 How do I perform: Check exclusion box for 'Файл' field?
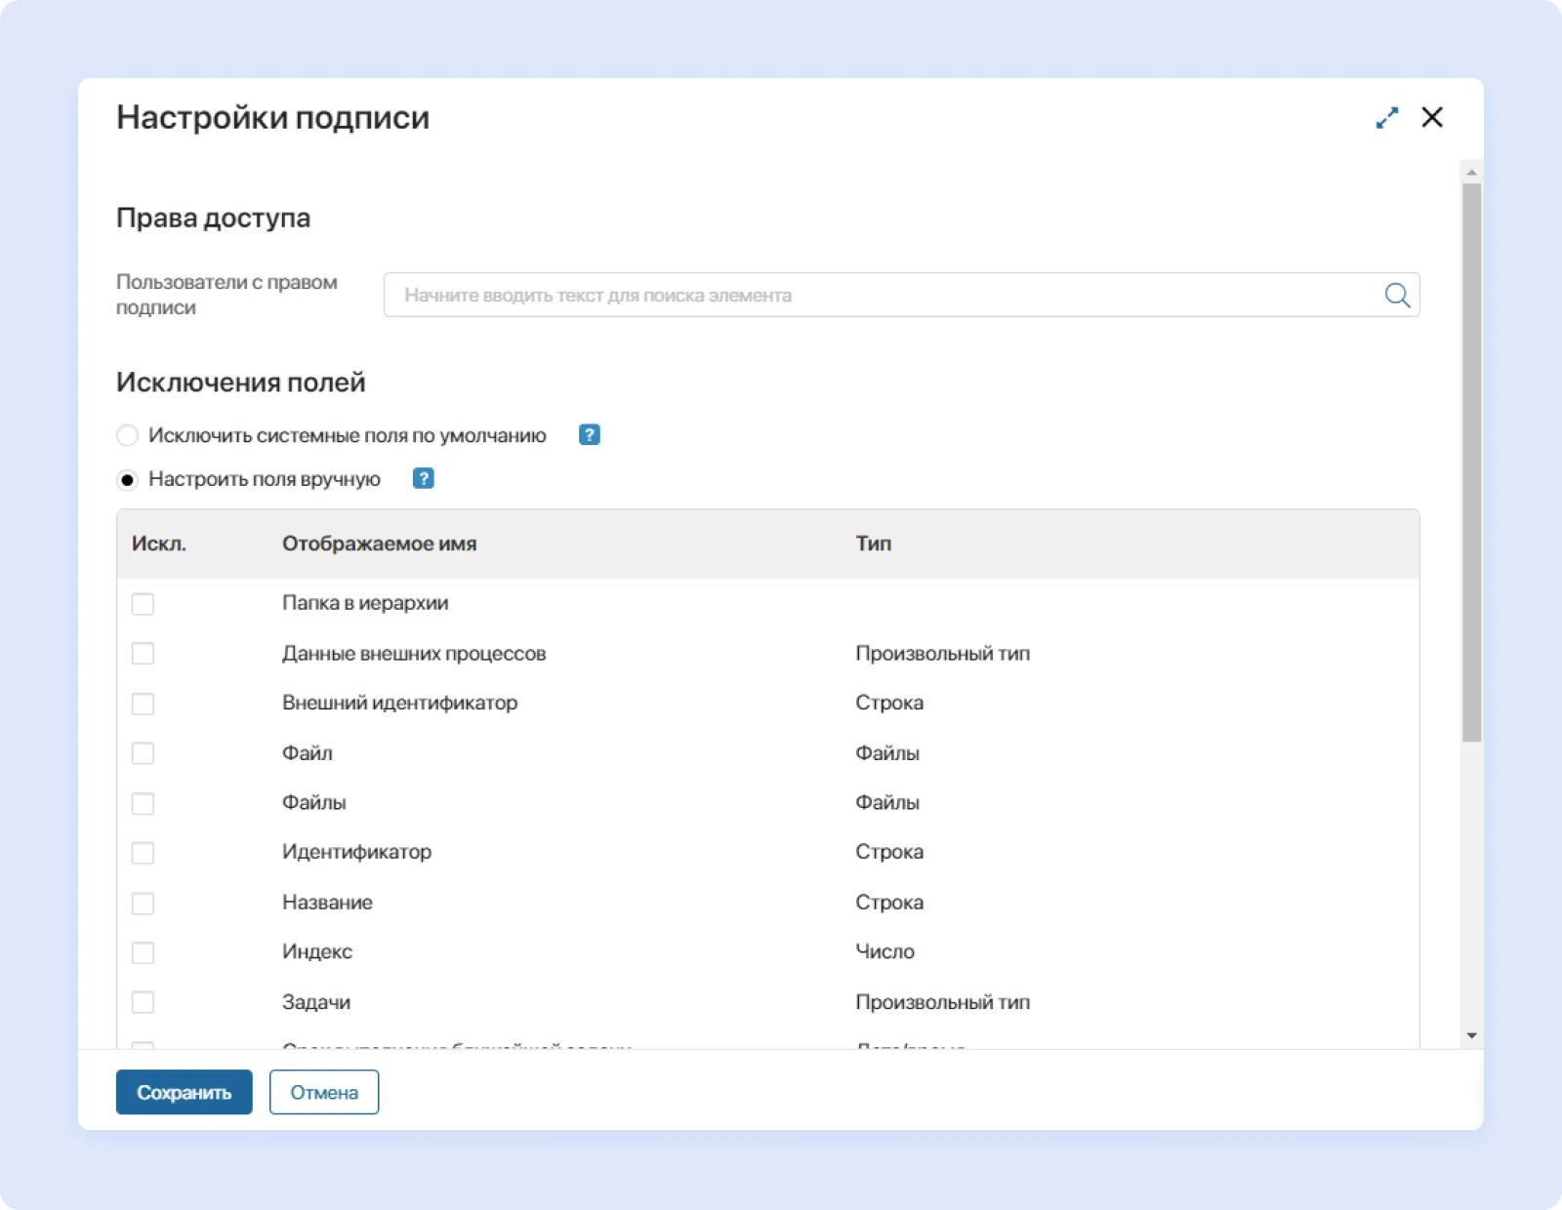pyautogui.click(x=144, y=752)
